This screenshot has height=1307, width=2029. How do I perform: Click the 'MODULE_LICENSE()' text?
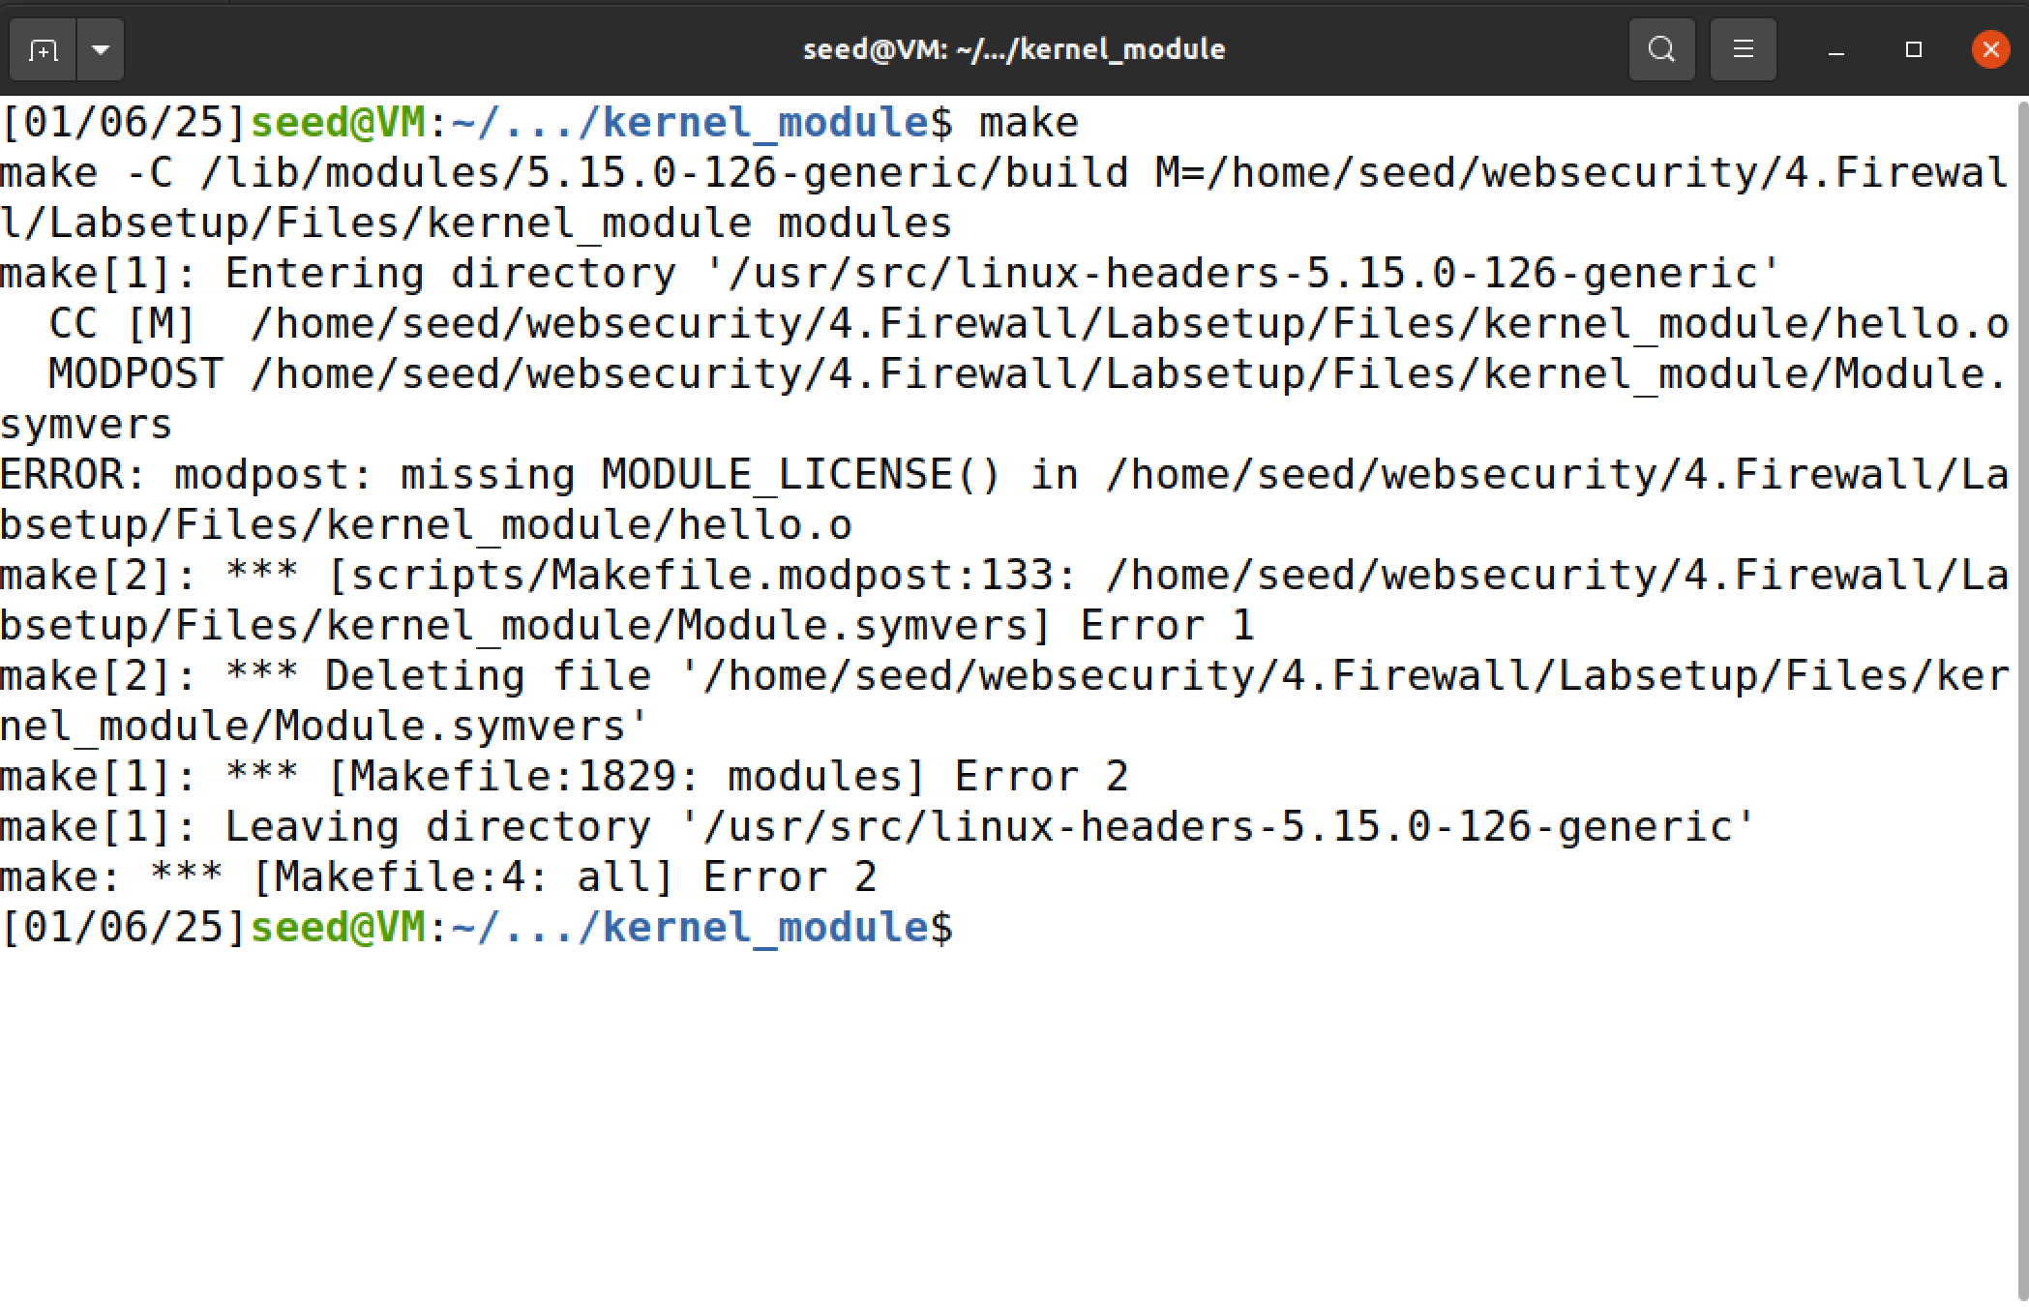[x=801, y=475]
